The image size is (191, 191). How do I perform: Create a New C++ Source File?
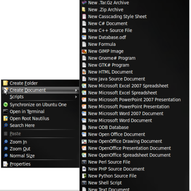135,31
